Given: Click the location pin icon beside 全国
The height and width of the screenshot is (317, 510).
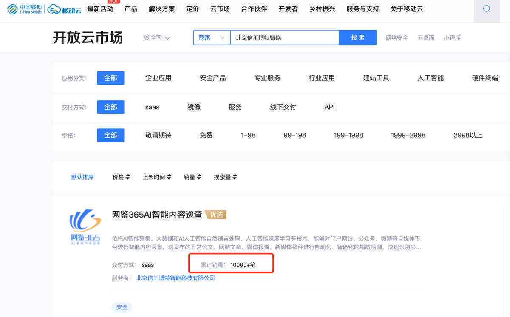Looking at the screenshot, I should [x=147, y=38].
